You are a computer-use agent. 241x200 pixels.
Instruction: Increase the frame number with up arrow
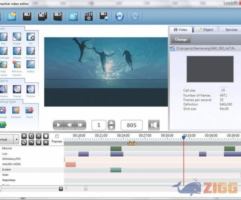point(112,123)
